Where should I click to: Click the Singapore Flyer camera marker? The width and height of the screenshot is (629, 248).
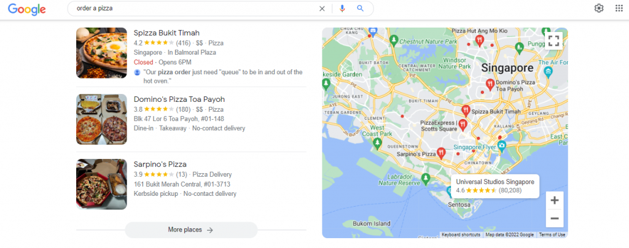point(502,146)
